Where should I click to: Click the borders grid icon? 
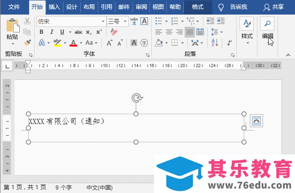pos(175,43)
